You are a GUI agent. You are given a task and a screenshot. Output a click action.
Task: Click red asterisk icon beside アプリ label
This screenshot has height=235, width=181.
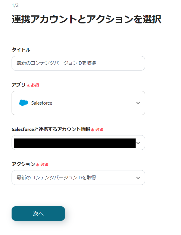(28, 85)
